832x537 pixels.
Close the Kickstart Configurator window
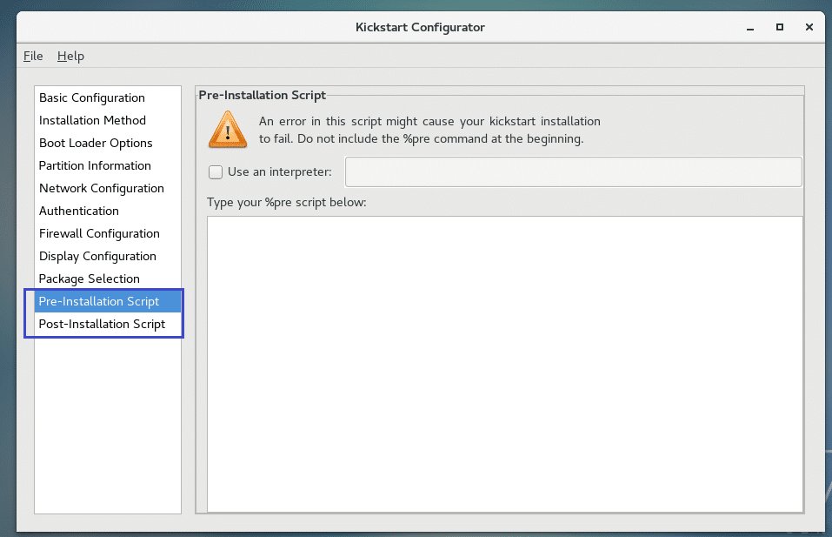pyautogui.click(x=809, y=27)
